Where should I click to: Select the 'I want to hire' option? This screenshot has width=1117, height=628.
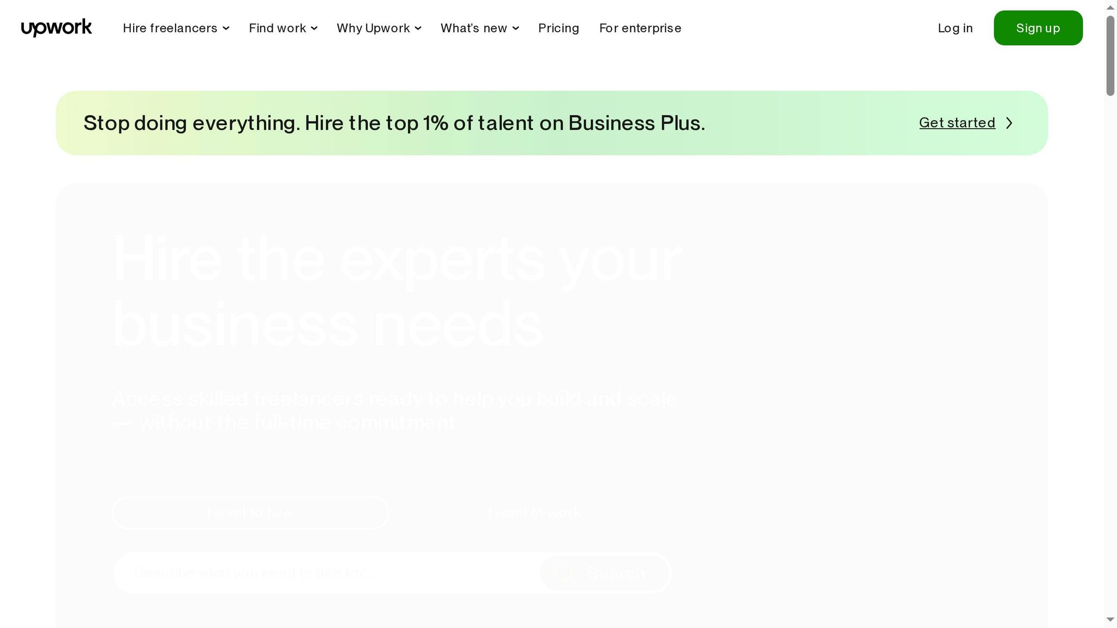[250, 512]
